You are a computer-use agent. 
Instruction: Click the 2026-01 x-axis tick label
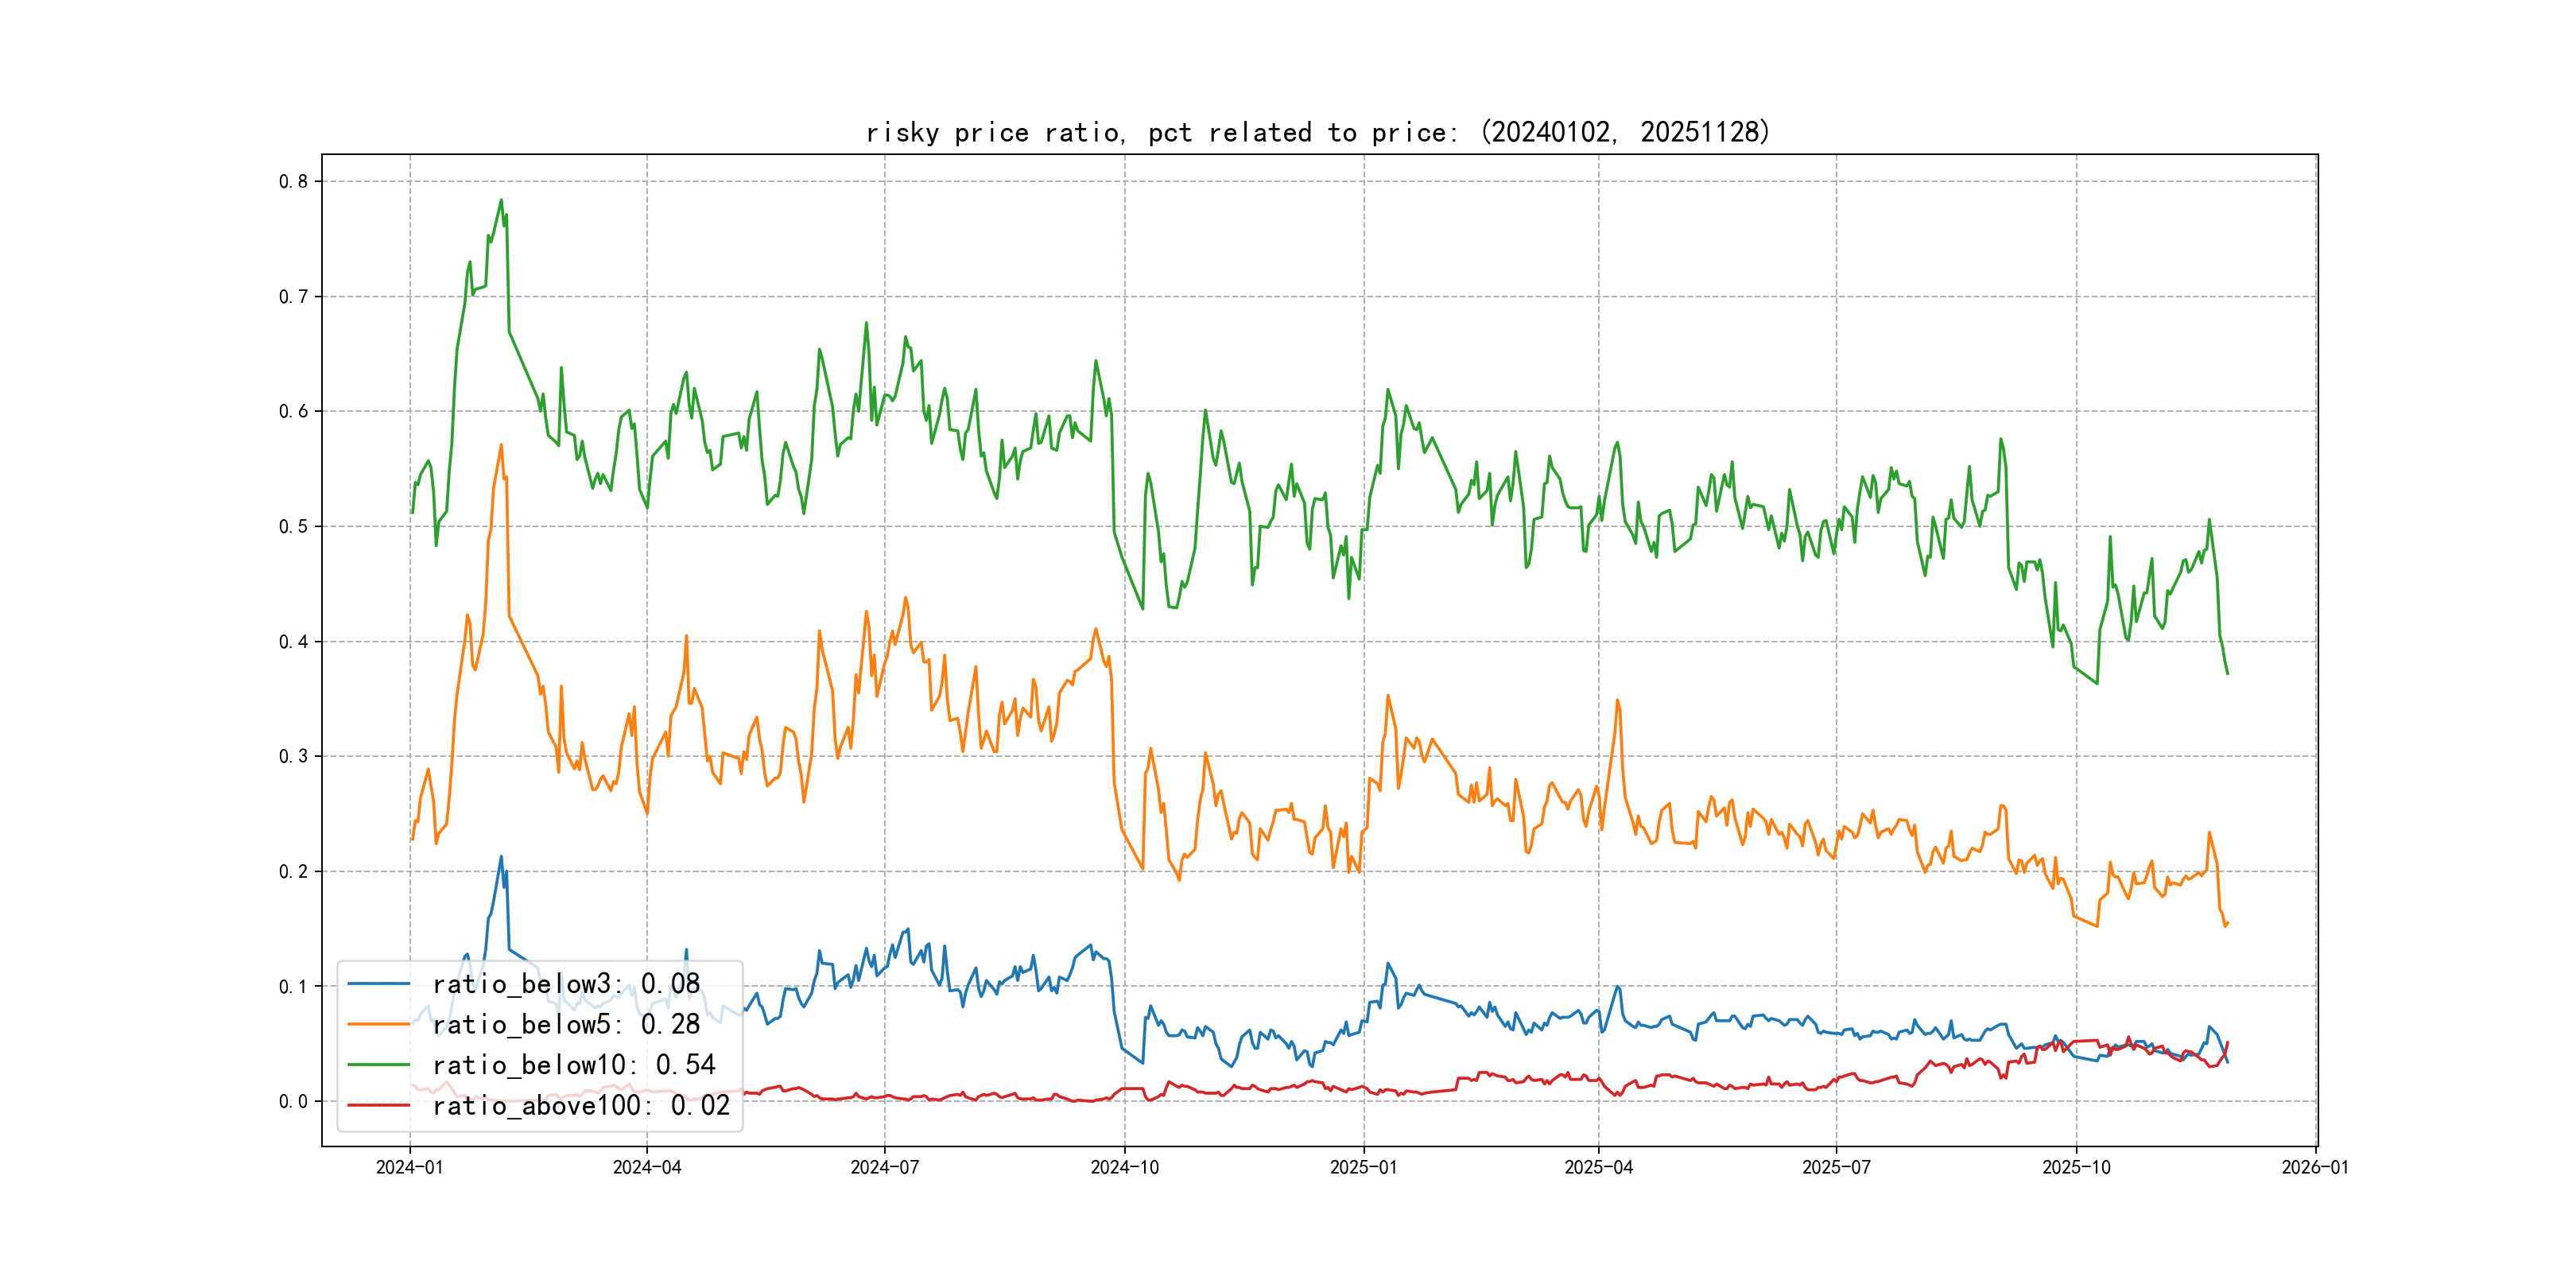2315,1167
